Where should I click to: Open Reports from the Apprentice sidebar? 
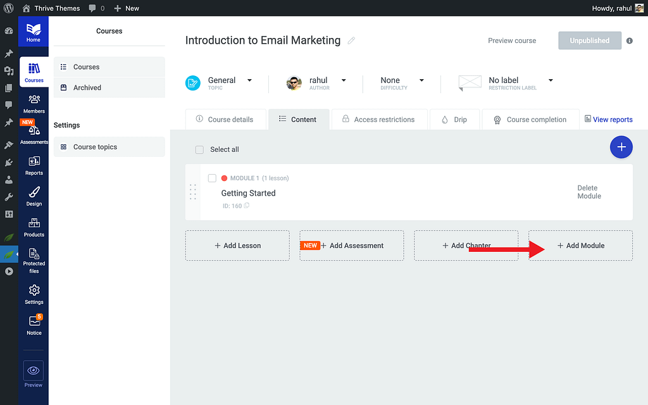pyautogui.click(x=34, y=165)
